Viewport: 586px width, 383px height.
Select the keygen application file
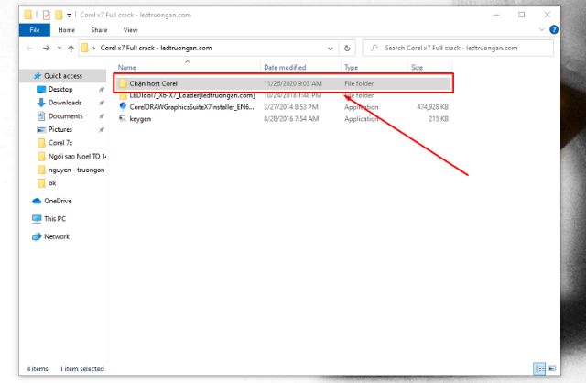click(283, 119)
